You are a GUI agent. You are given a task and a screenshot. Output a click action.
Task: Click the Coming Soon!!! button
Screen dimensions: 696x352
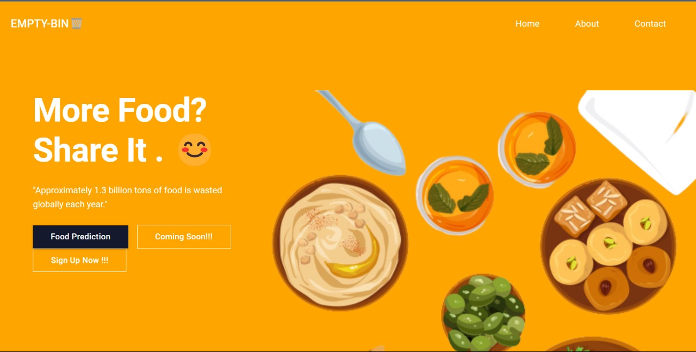(184, 237)
